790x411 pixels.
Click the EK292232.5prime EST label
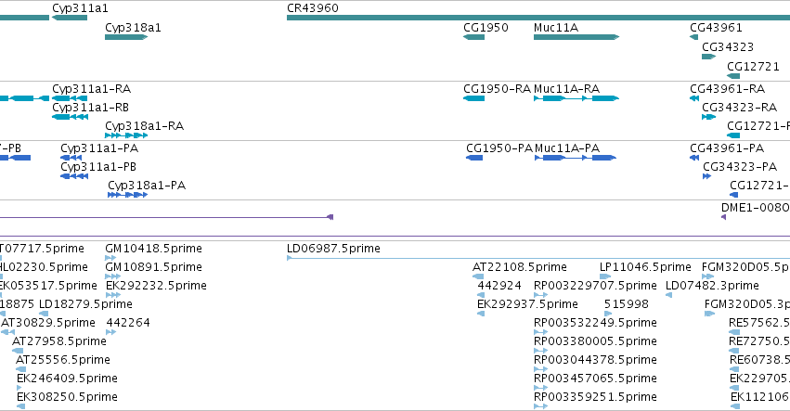tap(156, 286)
